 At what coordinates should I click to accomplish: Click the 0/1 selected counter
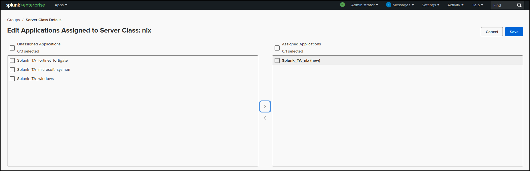point(292,51)
